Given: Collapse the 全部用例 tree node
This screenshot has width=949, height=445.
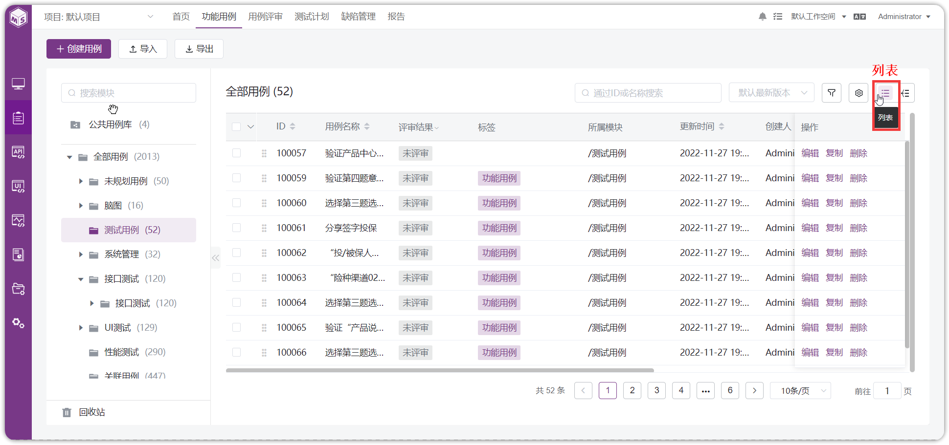Looking at the screenshot, I should (69, 157).
